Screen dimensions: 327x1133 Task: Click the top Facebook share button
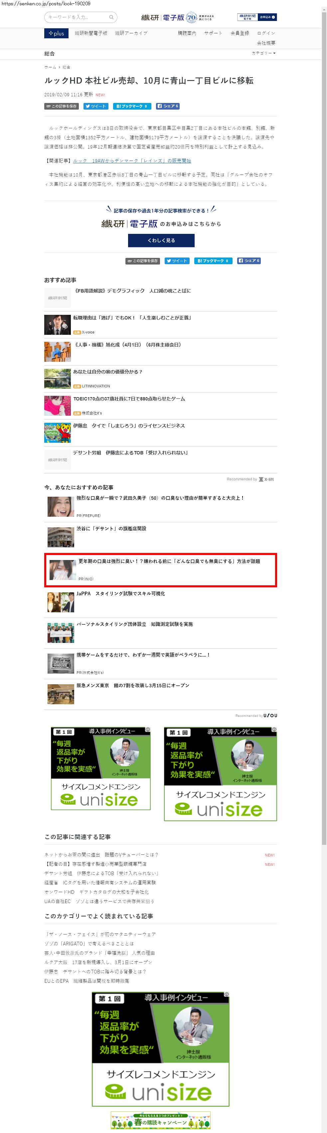click(x=168, y=106)
